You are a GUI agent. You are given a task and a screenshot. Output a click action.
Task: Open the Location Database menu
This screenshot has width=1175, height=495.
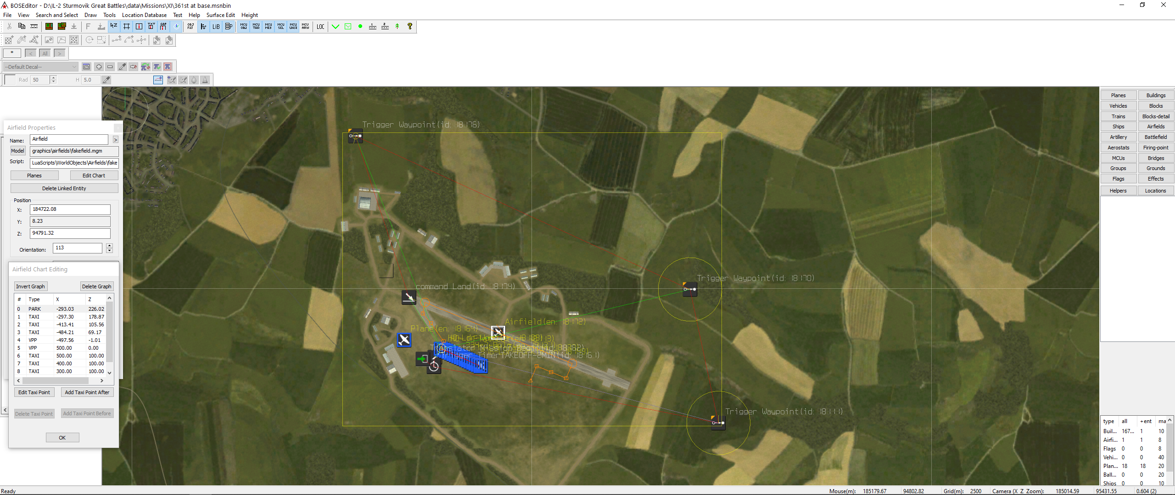coord(144,15)
